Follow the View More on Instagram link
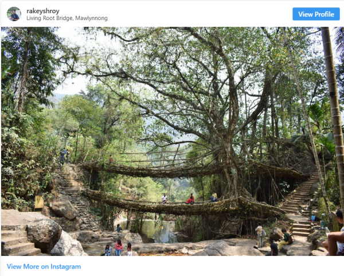Image resolution: width=344 pixels, height=276 pixels. point(44,266)
